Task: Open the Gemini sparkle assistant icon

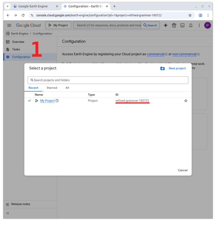Action: (166, 25)
